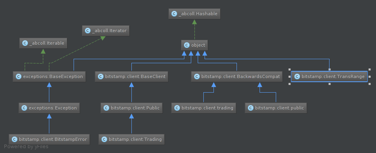Select bitstamp.client.Trading capitalized node
This screenshot has height=153, width=376.
[x=132, y=139]
